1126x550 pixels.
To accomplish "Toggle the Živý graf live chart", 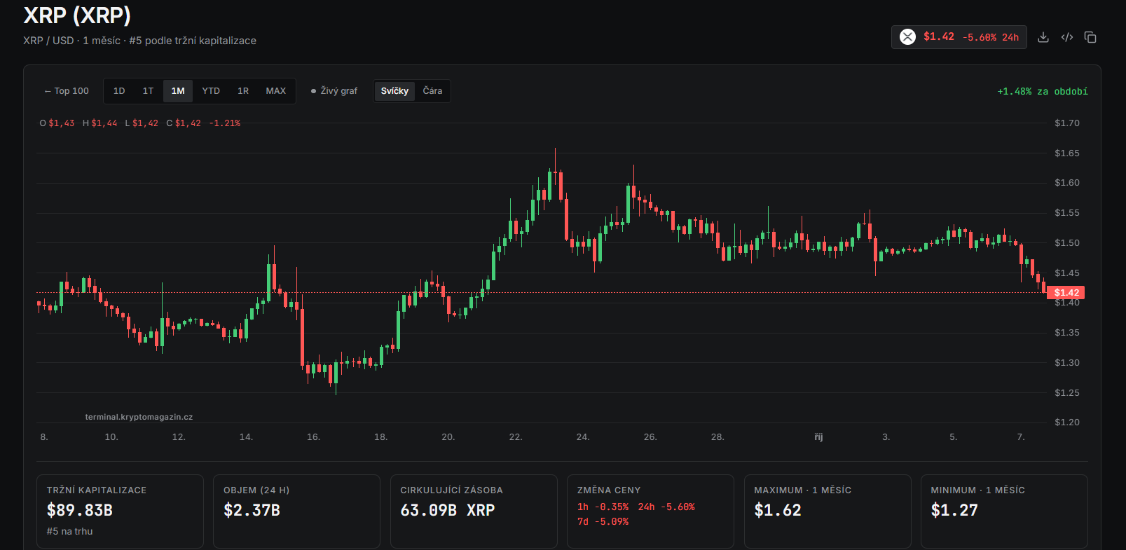I will pos(334,91).
